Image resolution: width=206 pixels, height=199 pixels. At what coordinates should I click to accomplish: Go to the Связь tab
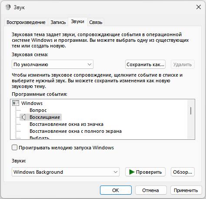(x=96, y=22)
